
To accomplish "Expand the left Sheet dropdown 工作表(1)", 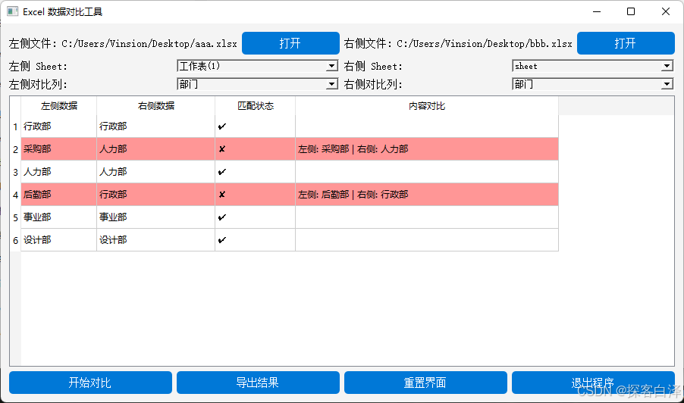I will click(257, 66).
